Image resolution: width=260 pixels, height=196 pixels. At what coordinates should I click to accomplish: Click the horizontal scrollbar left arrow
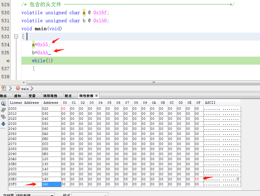(x=24, y=82)
